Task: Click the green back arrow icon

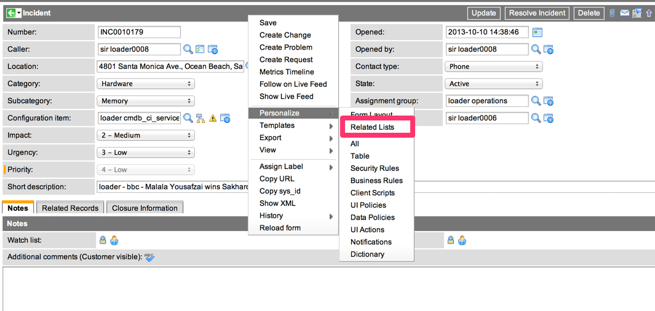Action: tap(10, 13)
